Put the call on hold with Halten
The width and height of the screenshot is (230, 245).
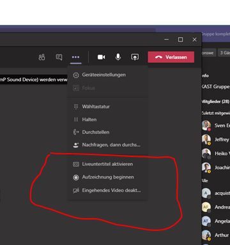pos(107,119)
